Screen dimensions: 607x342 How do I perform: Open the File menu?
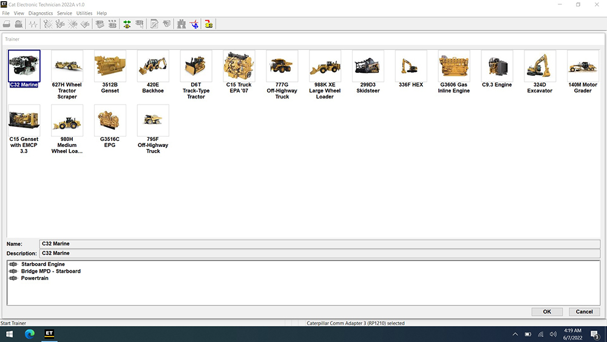[x=6, y=13]
